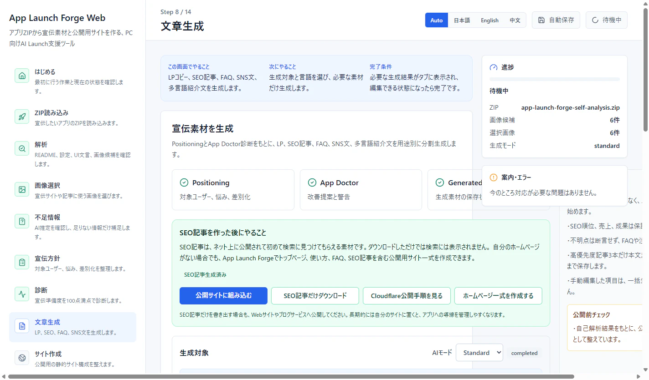Click the document icon for 文章生成
Screen dimensions: 649x380
click(22, 326)
